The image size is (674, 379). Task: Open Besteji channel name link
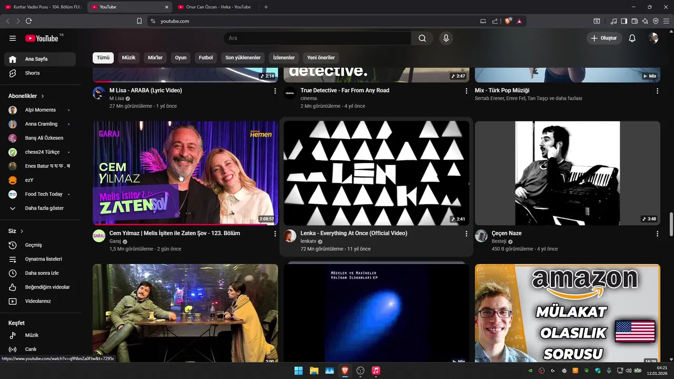click(499, 241)
